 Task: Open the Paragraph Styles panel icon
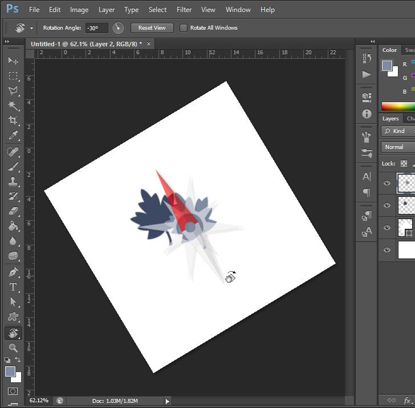point(367,216)
